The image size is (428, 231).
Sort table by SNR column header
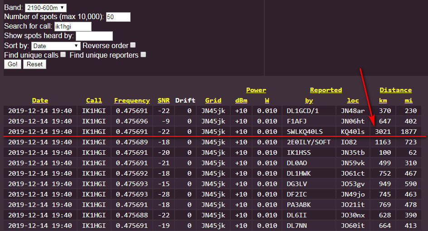[x=164, y=101]
